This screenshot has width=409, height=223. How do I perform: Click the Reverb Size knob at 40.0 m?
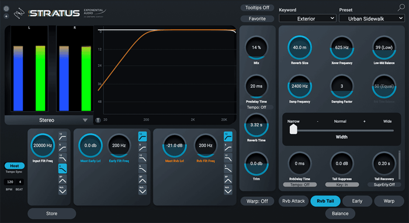pos(300,48)
